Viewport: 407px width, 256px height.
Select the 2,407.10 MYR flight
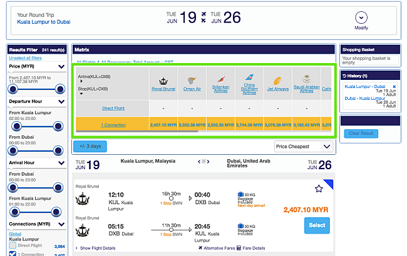[317, 225]
